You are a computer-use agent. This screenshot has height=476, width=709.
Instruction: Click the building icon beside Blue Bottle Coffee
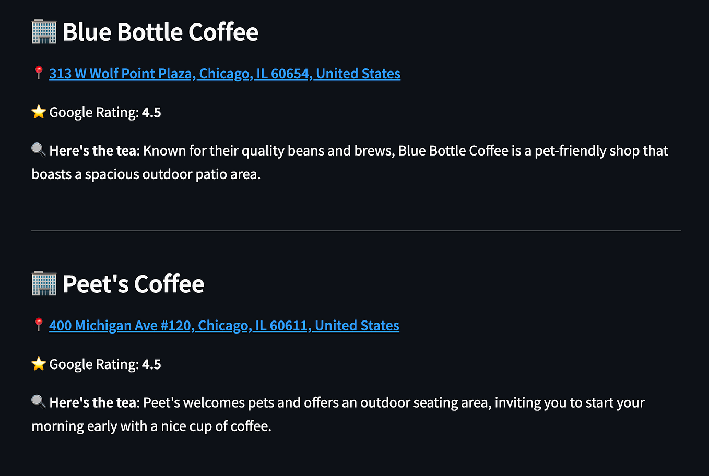click(44, 32)
